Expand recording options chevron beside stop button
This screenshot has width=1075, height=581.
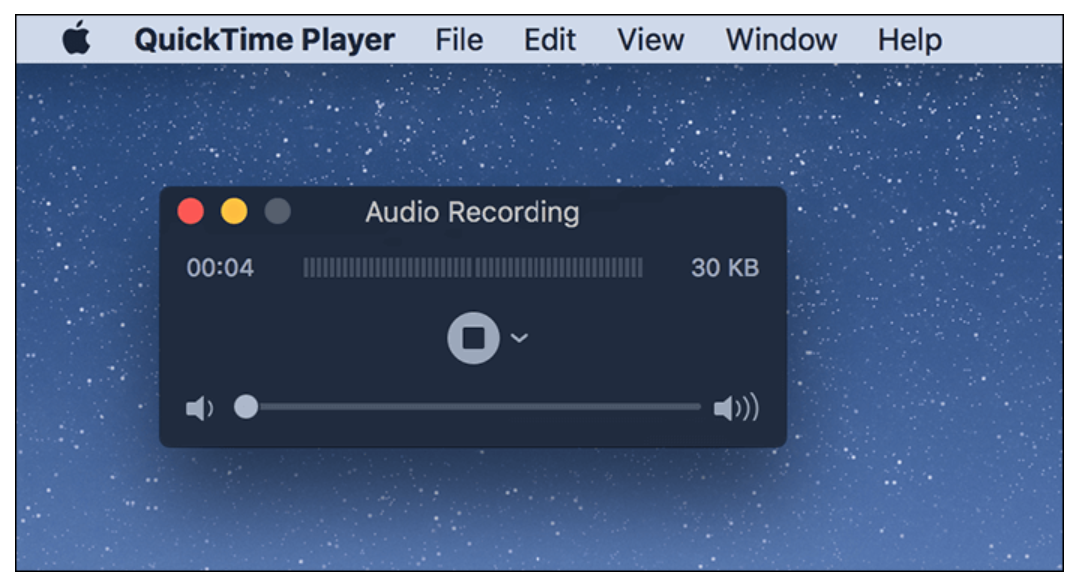519,337
